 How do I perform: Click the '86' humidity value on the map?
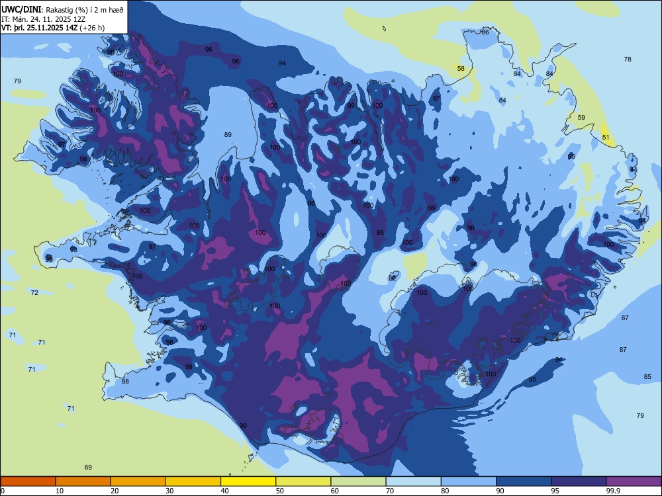tap(485, 32)
